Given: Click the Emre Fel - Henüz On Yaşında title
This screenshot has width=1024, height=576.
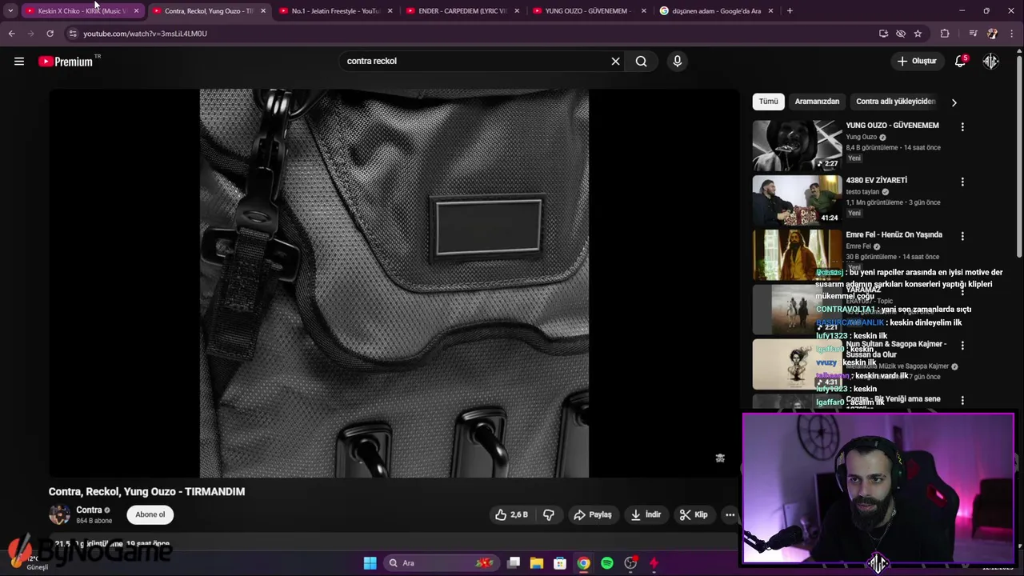Looking at the screenshot, I should pyautogui.click(x=894, y=234).
